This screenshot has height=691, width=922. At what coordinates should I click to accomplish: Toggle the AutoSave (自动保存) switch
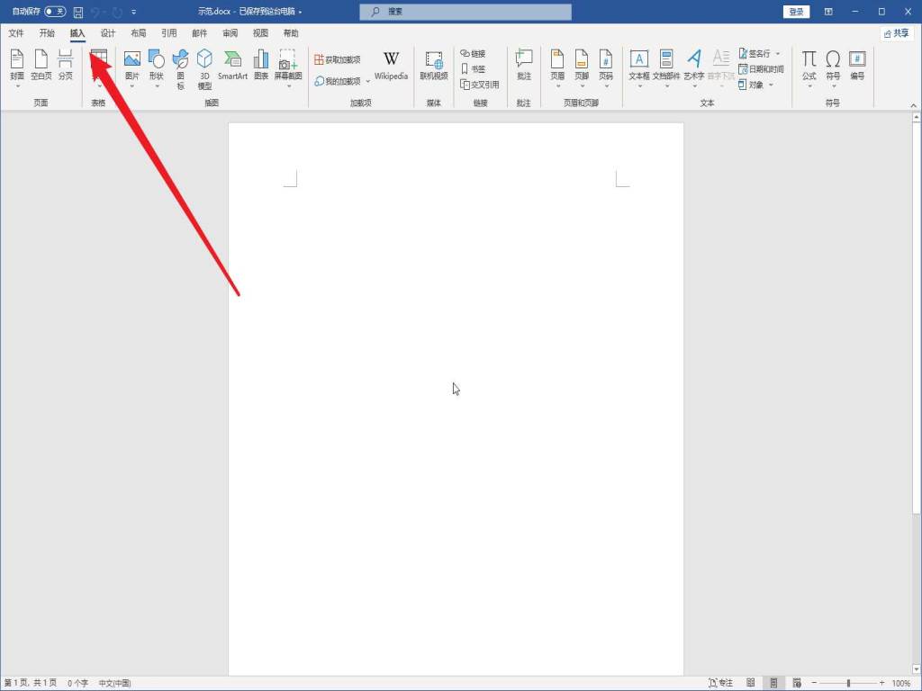(55, 12)
